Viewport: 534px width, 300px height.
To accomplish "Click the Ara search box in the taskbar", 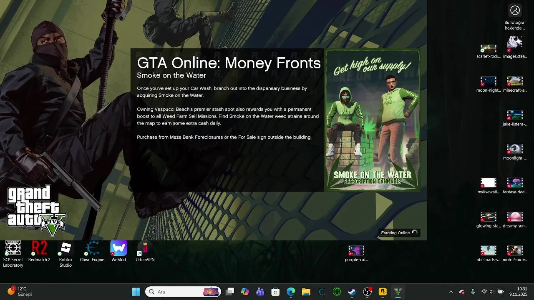I will pyautogui.click(x=183, y=292).
